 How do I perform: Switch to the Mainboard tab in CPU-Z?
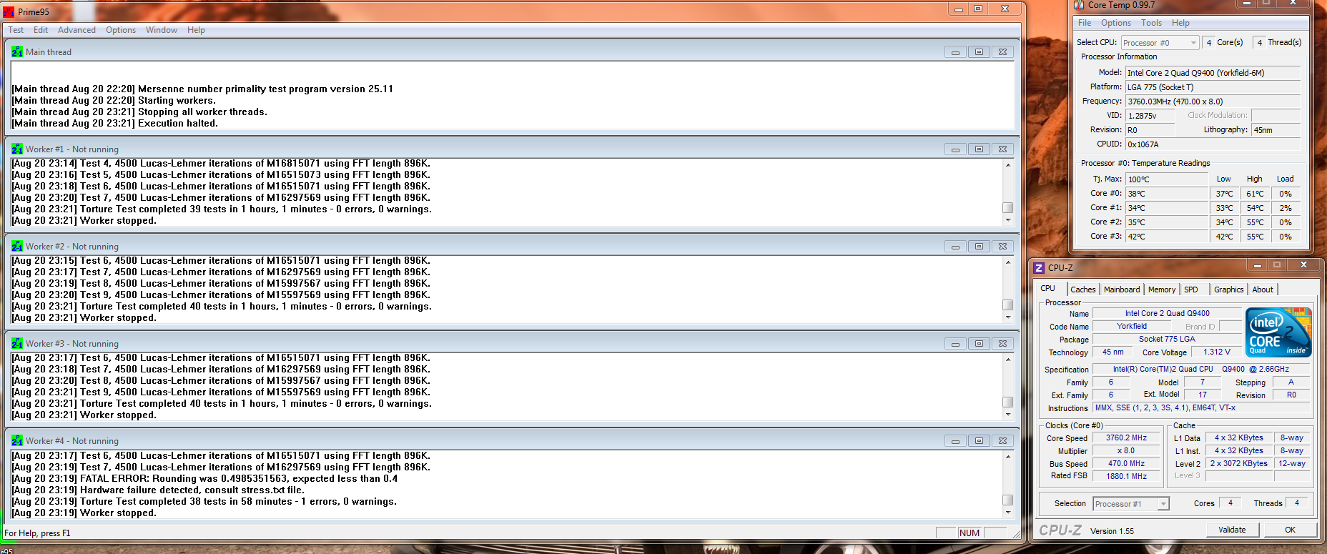pyautogui.click(x=1122, y=290)
